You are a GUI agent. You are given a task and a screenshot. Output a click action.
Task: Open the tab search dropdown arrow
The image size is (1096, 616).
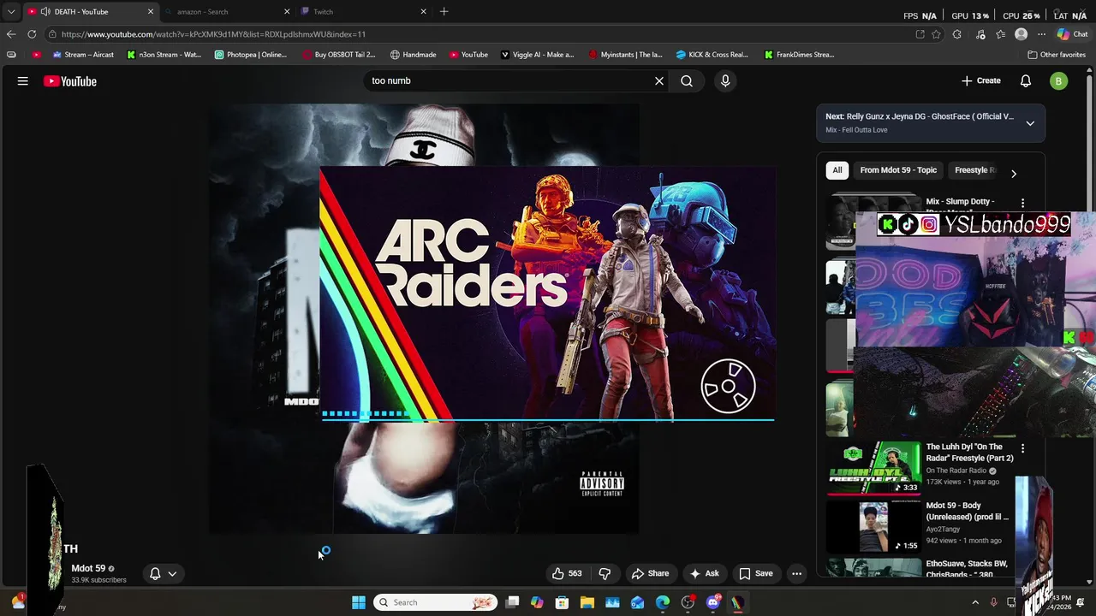click(x=11, y=12)
